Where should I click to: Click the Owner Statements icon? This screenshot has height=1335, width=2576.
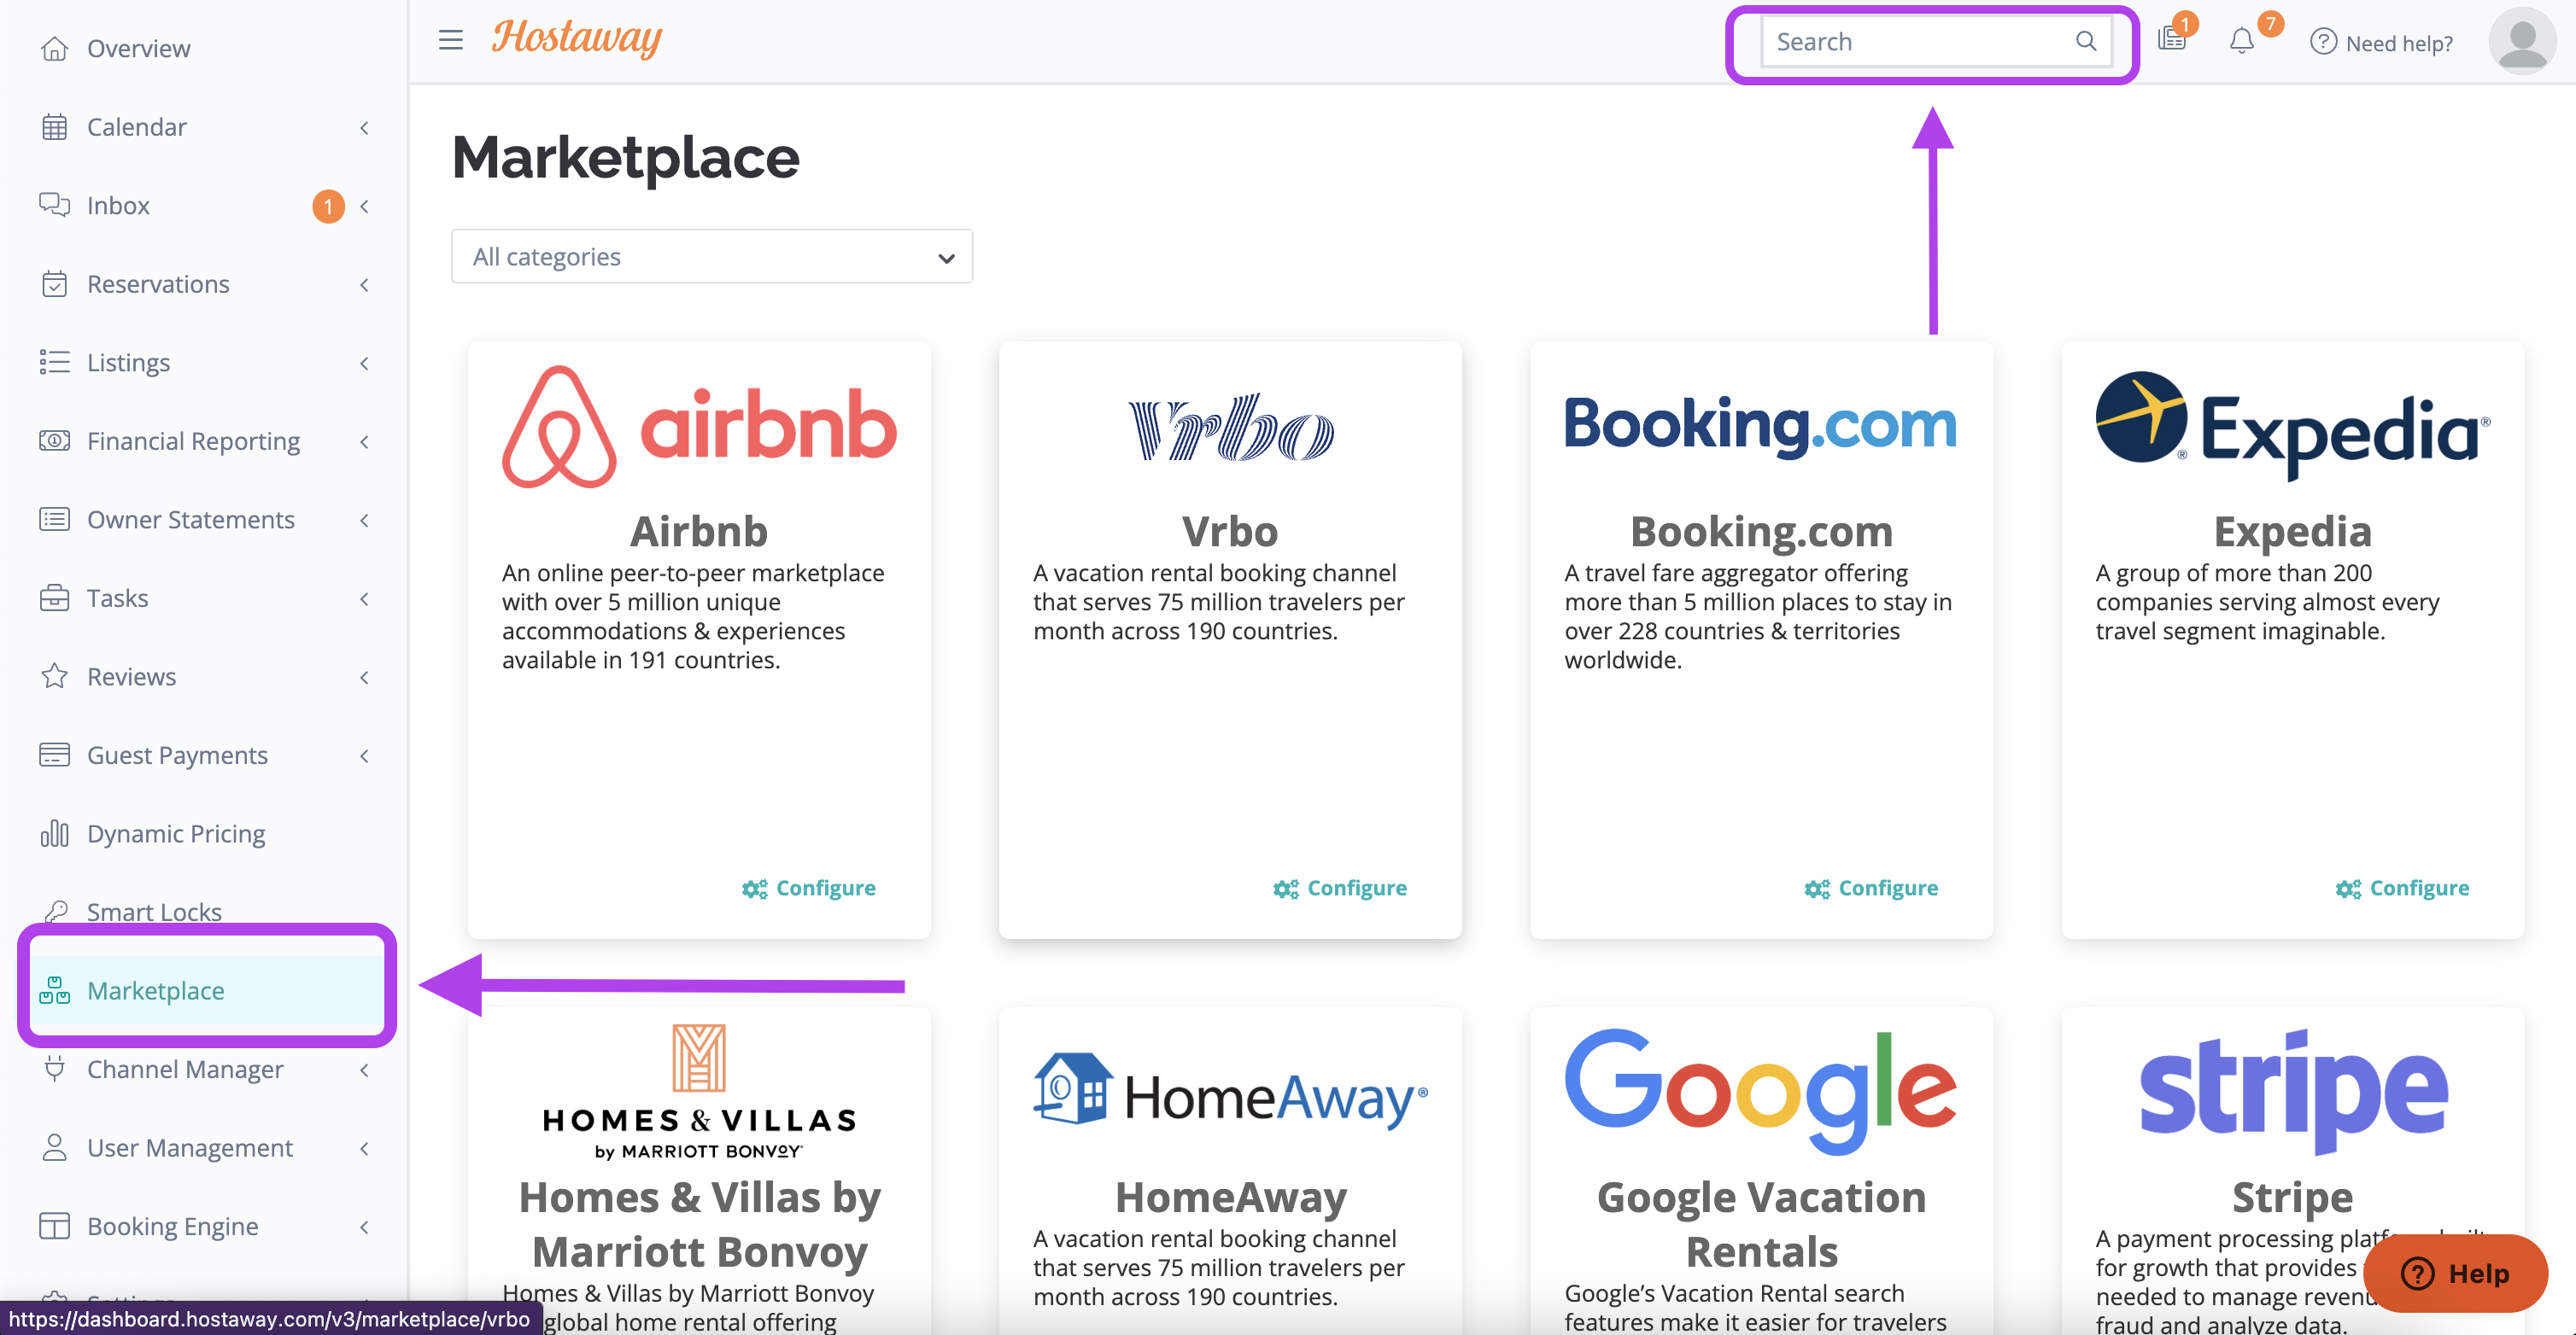[x=54, y=519]
